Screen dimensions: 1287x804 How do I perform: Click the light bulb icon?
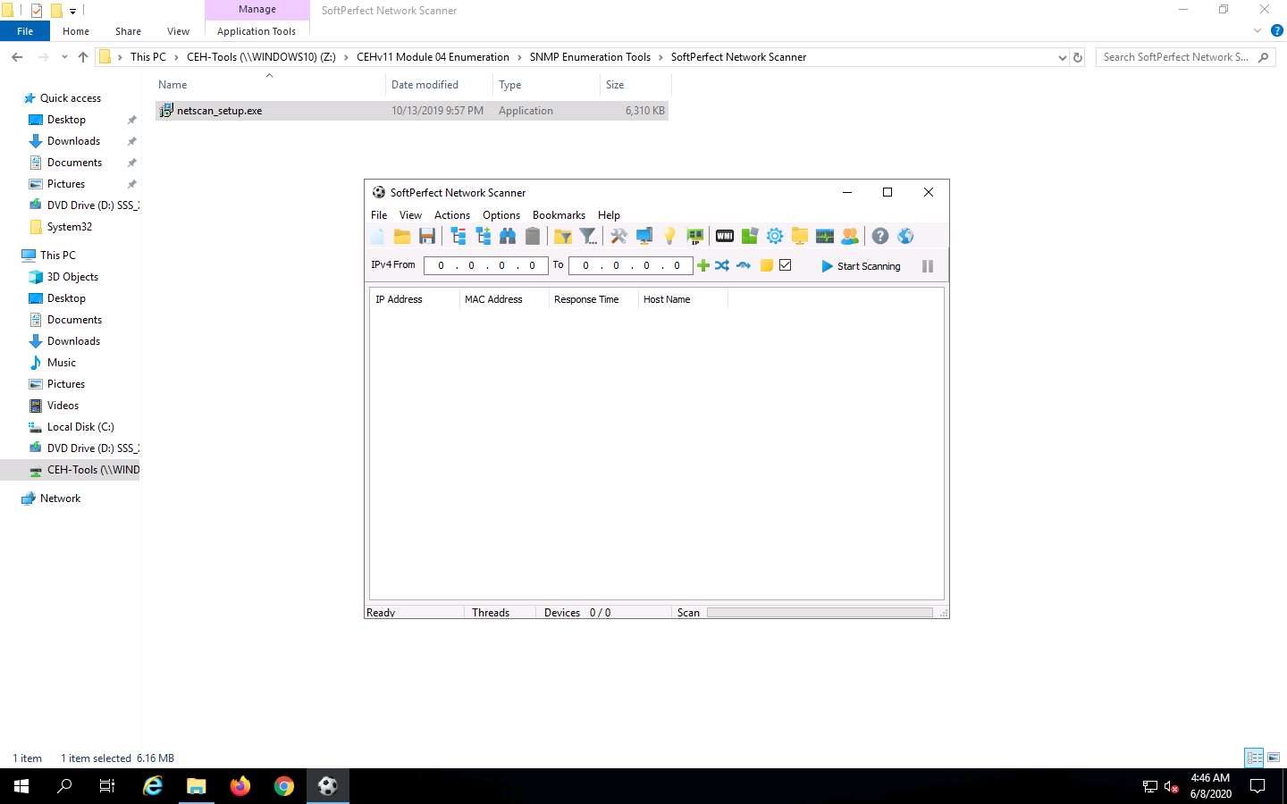point(669,237)
